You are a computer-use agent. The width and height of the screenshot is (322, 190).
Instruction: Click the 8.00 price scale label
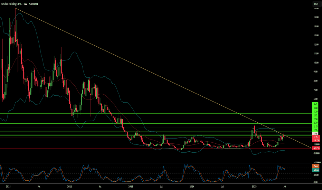pos(316,81)
